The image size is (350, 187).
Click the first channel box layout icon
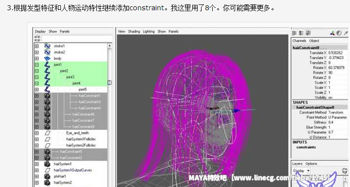(x=294, y=33)
